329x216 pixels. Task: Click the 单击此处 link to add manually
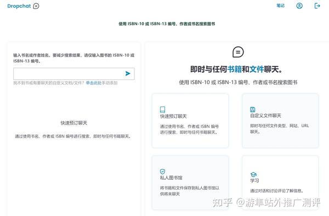click(94, 83)
